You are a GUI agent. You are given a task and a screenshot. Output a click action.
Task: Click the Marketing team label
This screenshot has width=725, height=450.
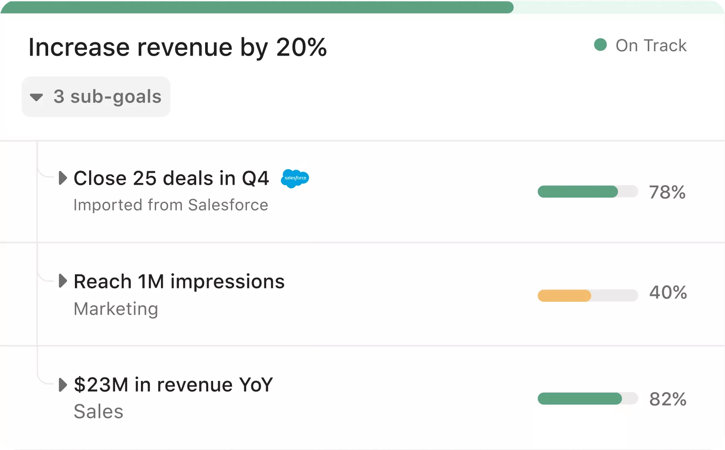pyautogui.click(x=116, y=309)
